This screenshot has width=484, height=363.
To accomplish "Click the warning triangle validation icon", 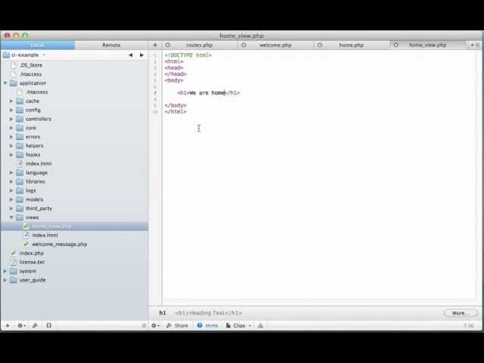I will [x=260, y=325].
